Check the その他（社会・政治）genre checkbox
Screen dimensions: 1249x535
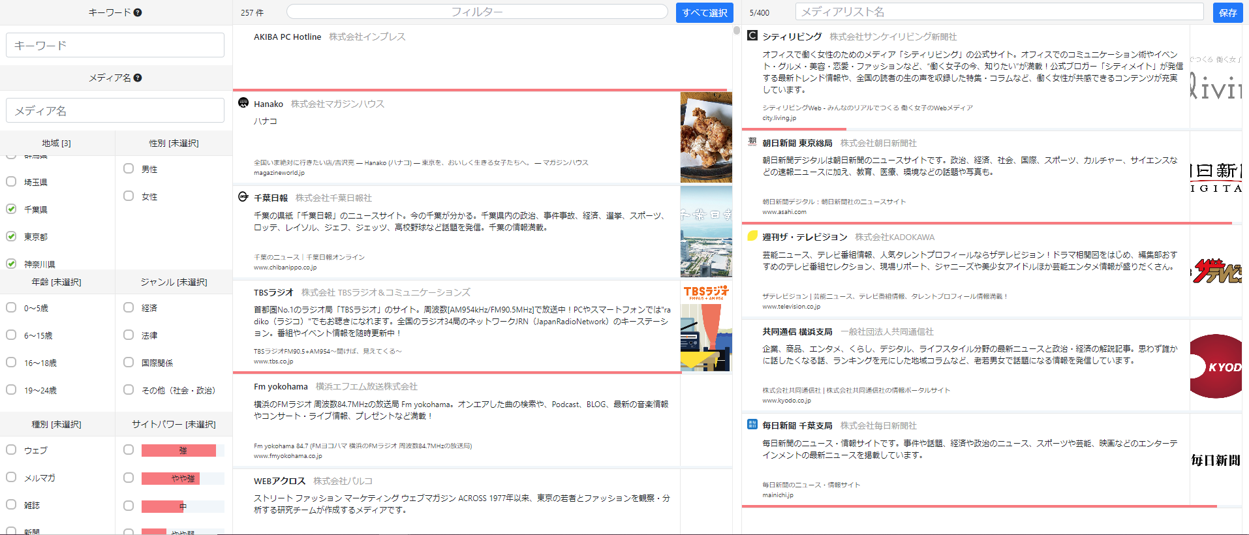[x=129, y=390]
